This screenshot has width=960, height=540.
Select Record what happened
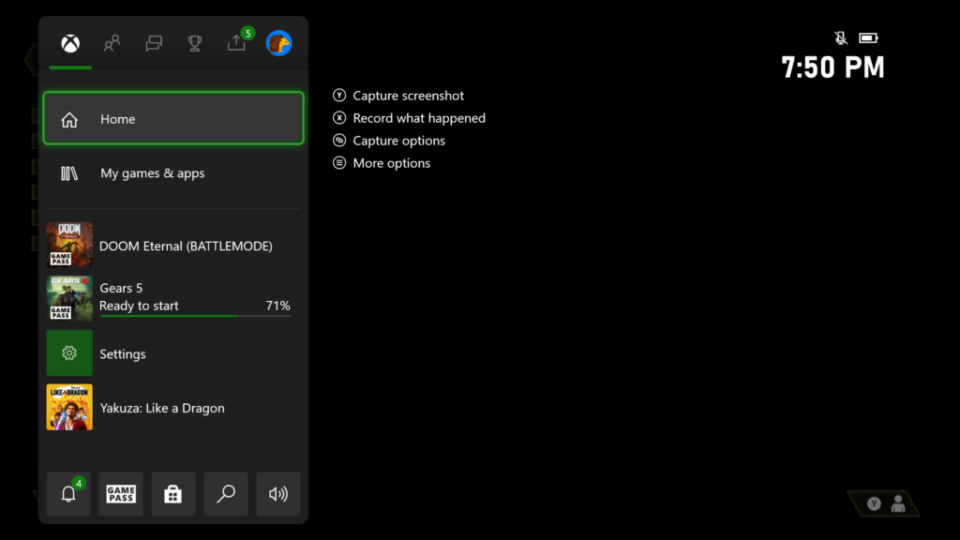click(419, 118)
